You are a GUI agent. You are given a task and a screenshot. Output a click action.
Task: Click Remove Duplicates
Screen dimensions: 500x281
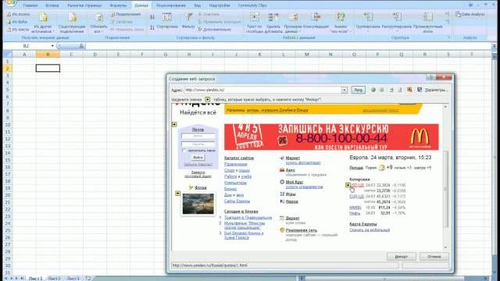click(x=273, y=23)
